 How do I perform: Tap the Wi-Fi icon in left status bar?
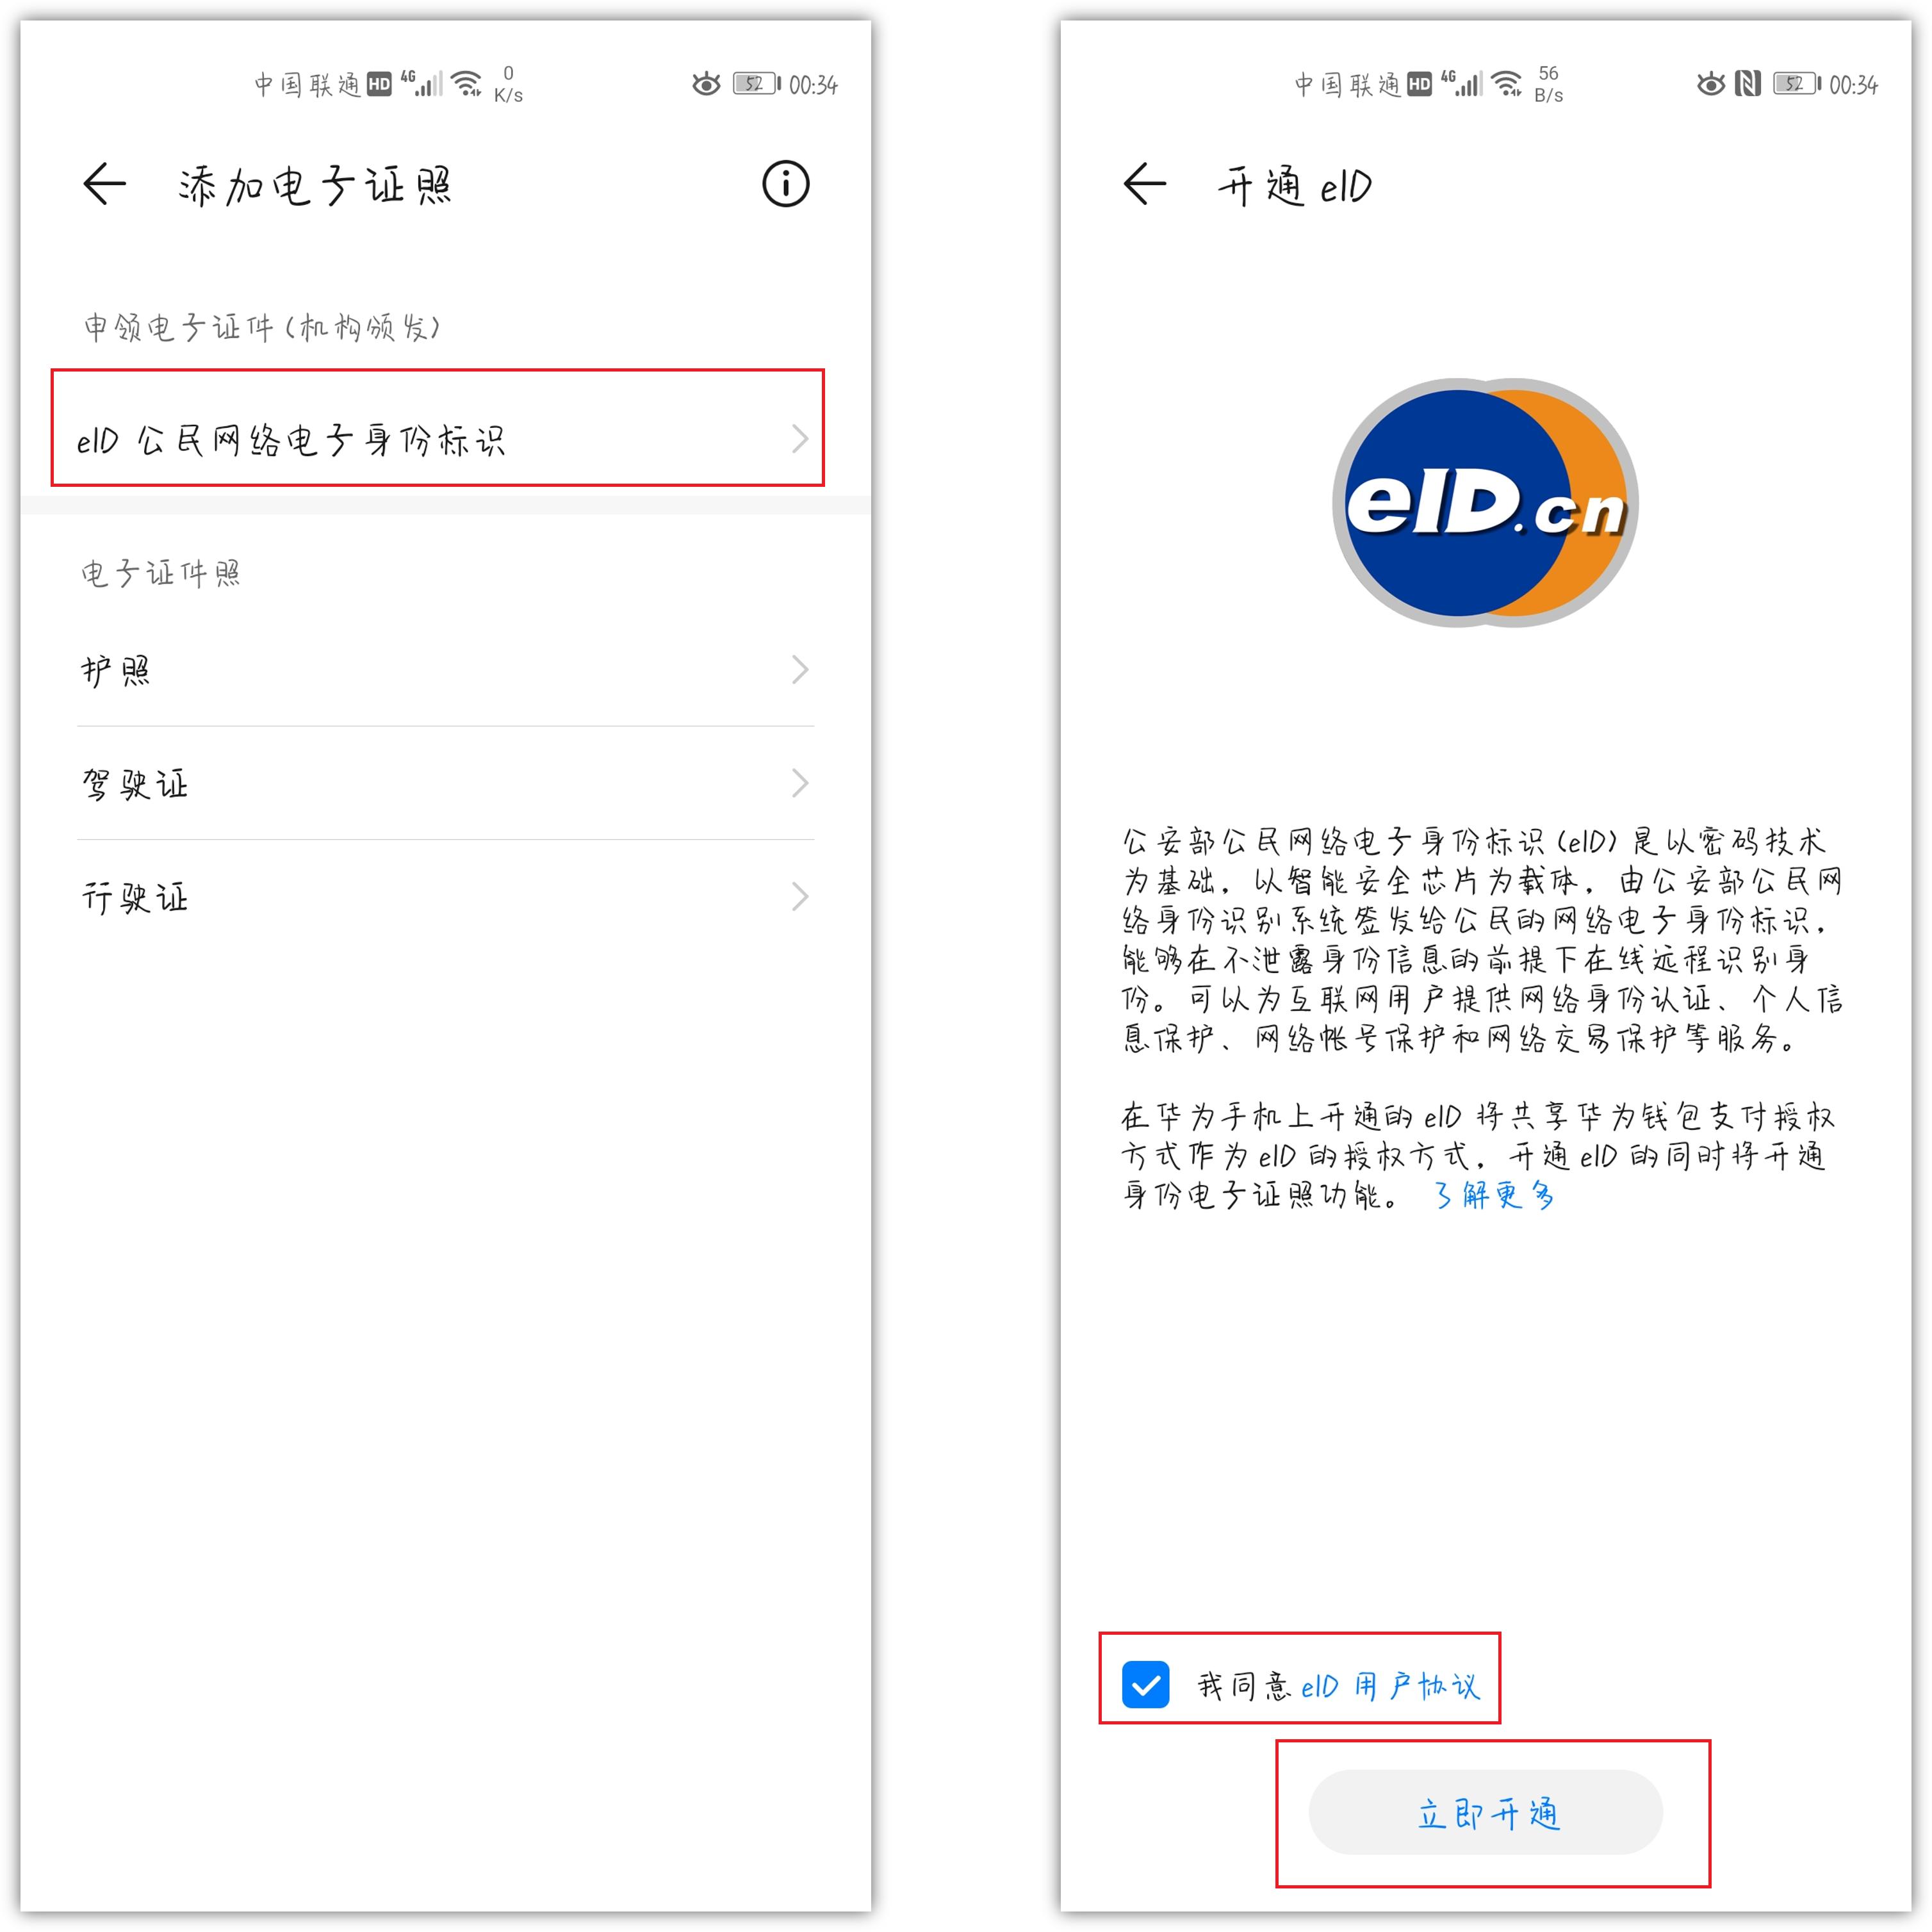pos(467,84)
